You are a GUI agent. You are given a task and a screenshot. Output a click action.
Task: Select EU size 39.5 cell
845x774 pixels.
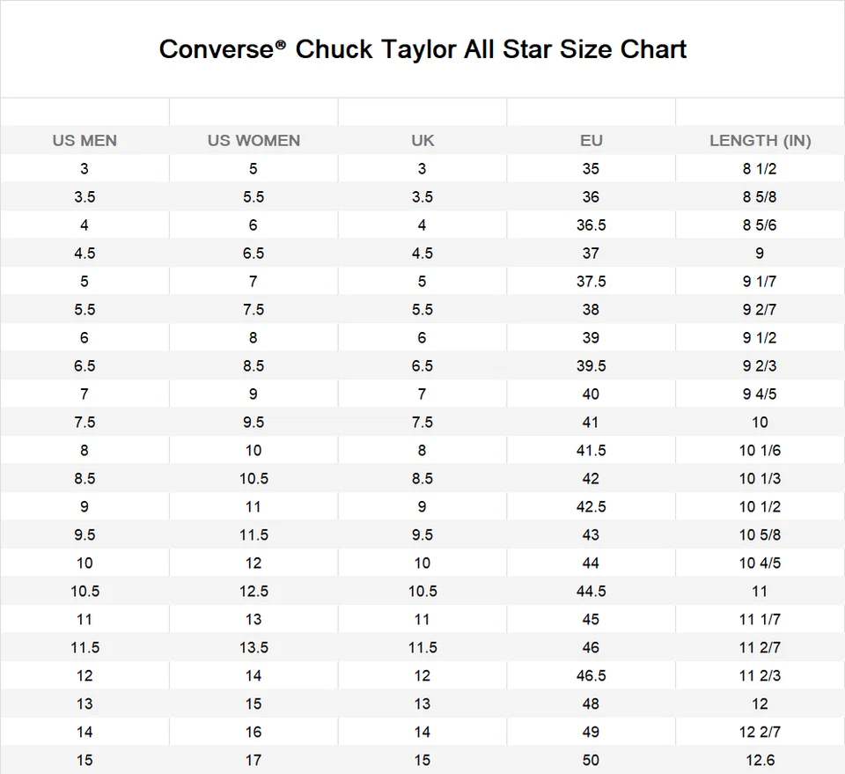(x=591, y=366)
